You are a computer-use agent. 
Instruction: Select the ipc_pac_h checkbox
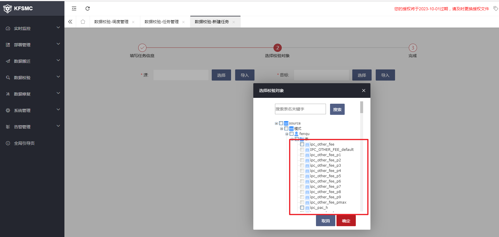coord(302,207)
